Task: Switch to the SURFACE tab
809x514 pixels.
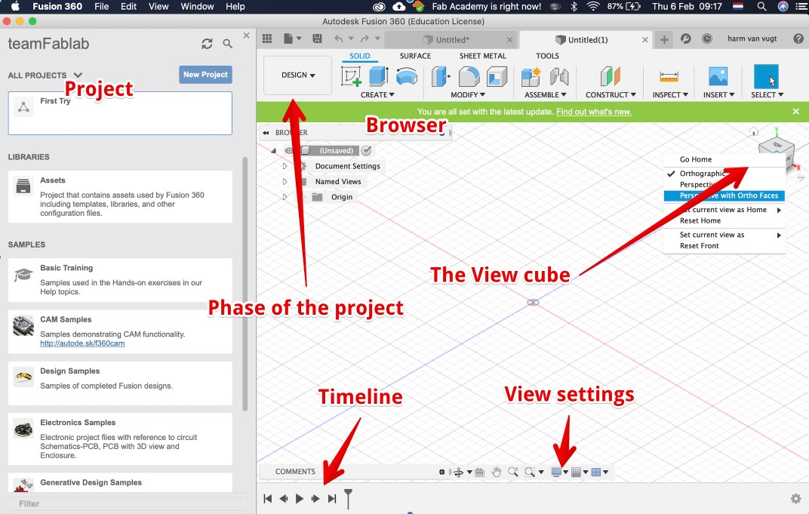Action: point(415,56)
